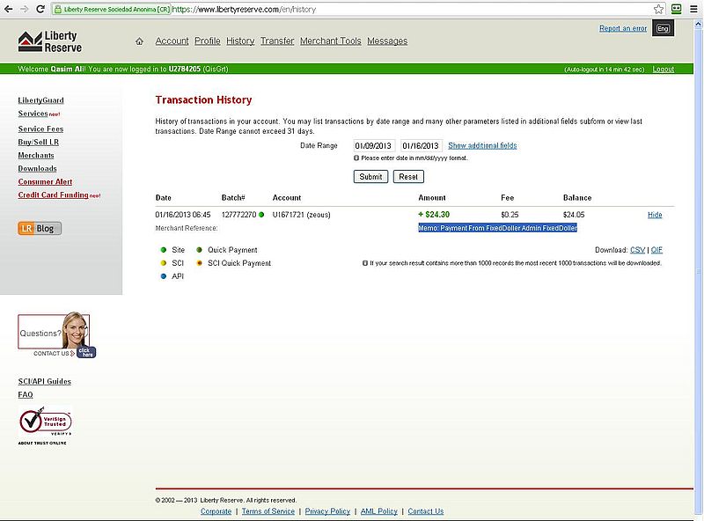This screenshot has width=704, height=521.
Task: Open the Terms of Service footer link
Action: pos(268,511)
